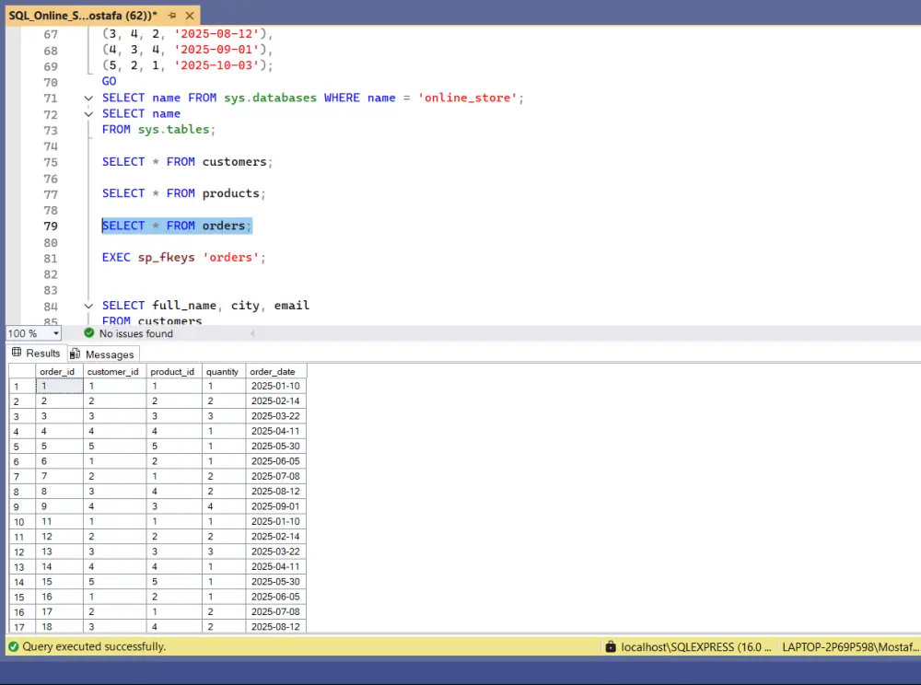Collapse the SELECT full_name statement region
Viewport: 921px width, 685px height.
point(88,305)
